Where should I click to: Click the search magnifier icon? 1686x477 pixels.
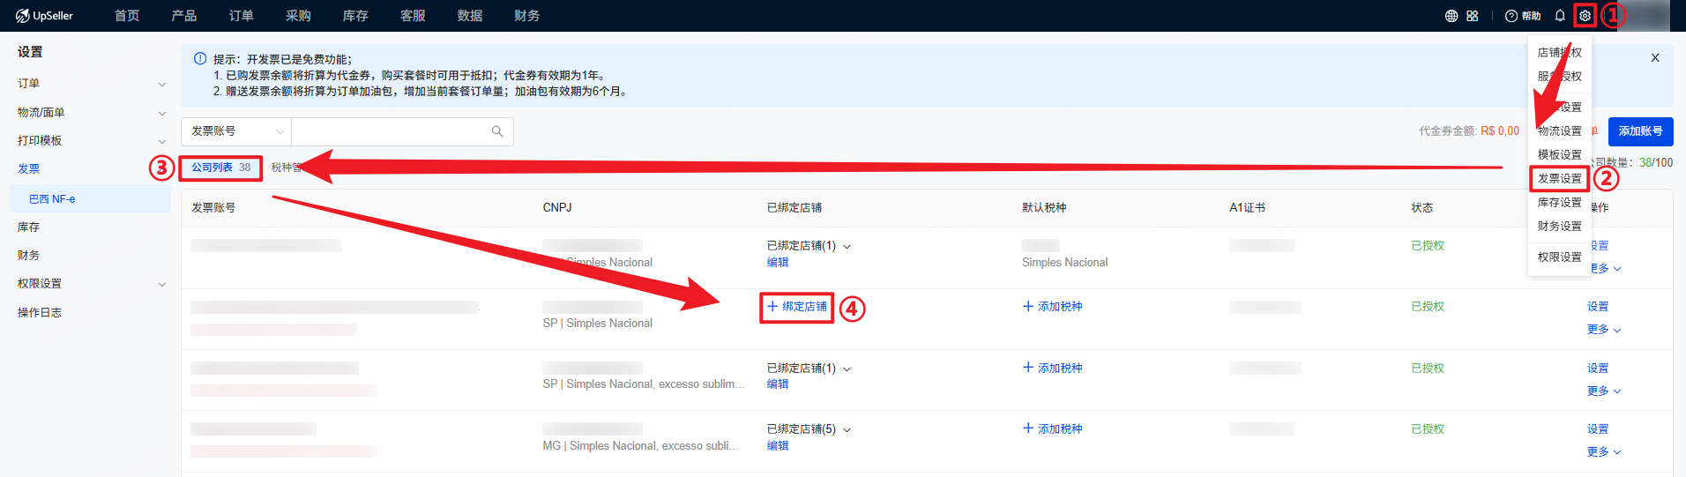click(497, 131)
